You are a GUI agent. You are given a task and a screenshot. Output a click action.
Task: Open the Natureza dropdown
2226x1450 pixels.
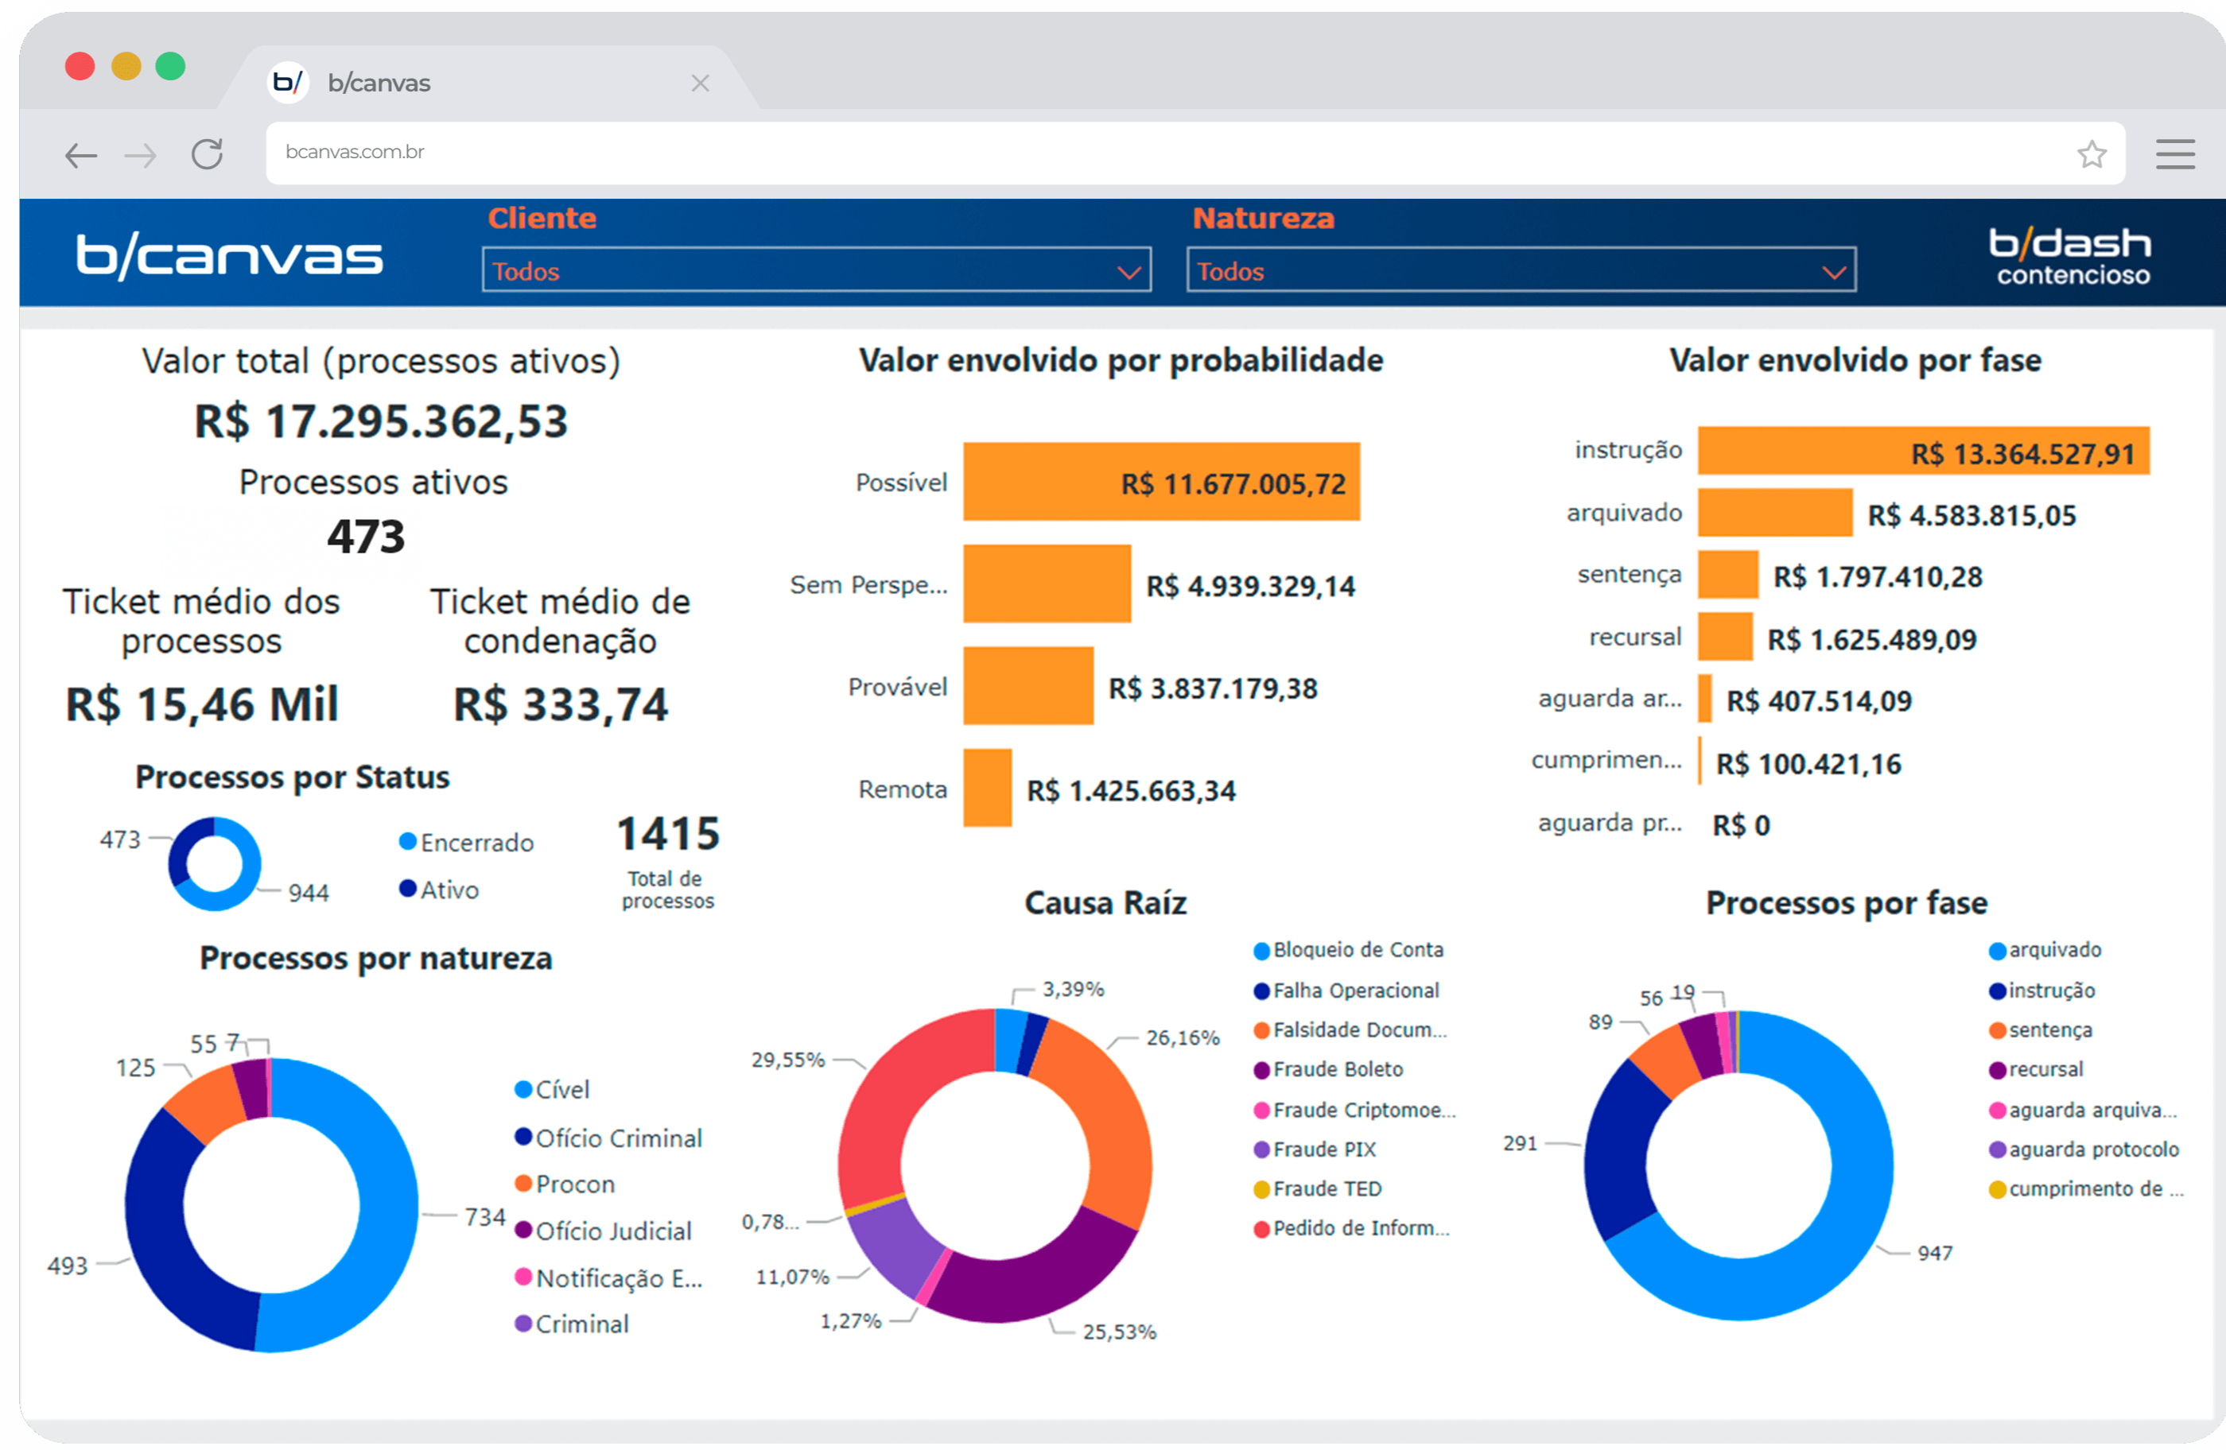(x=1521, y=270)
